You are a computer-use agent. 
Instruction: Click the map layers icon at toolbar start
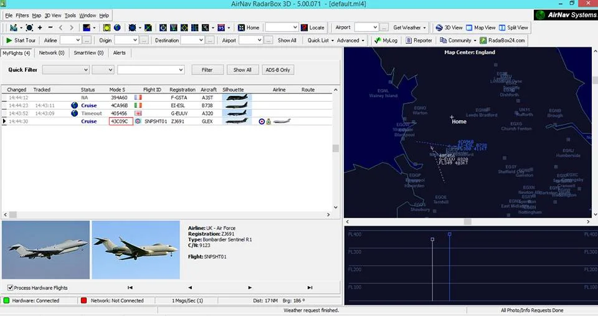tap(13, 27)
